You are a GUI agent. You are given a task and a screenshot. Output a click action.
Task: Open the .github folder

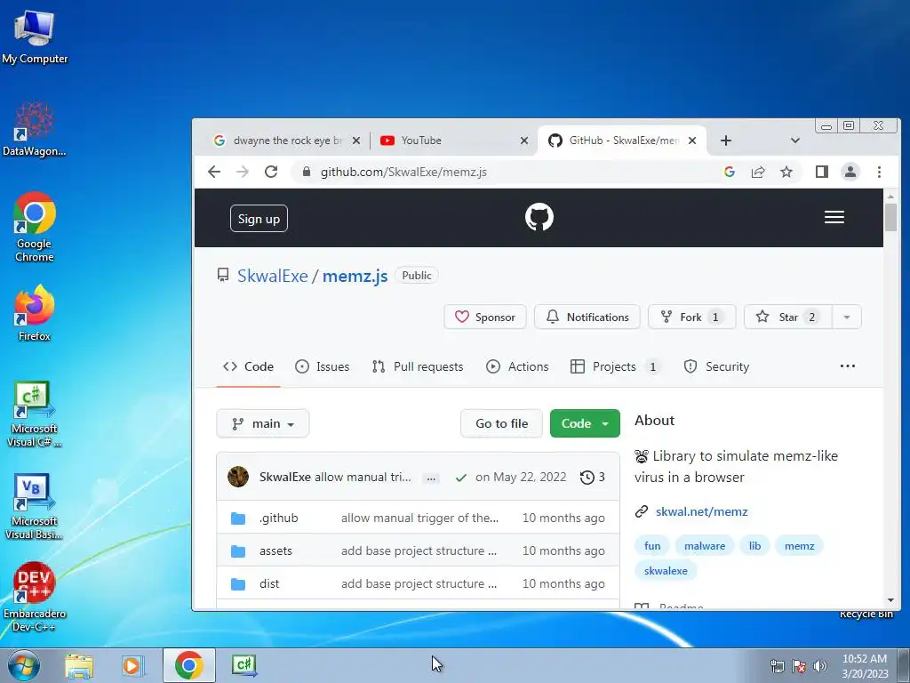(278, 518)
